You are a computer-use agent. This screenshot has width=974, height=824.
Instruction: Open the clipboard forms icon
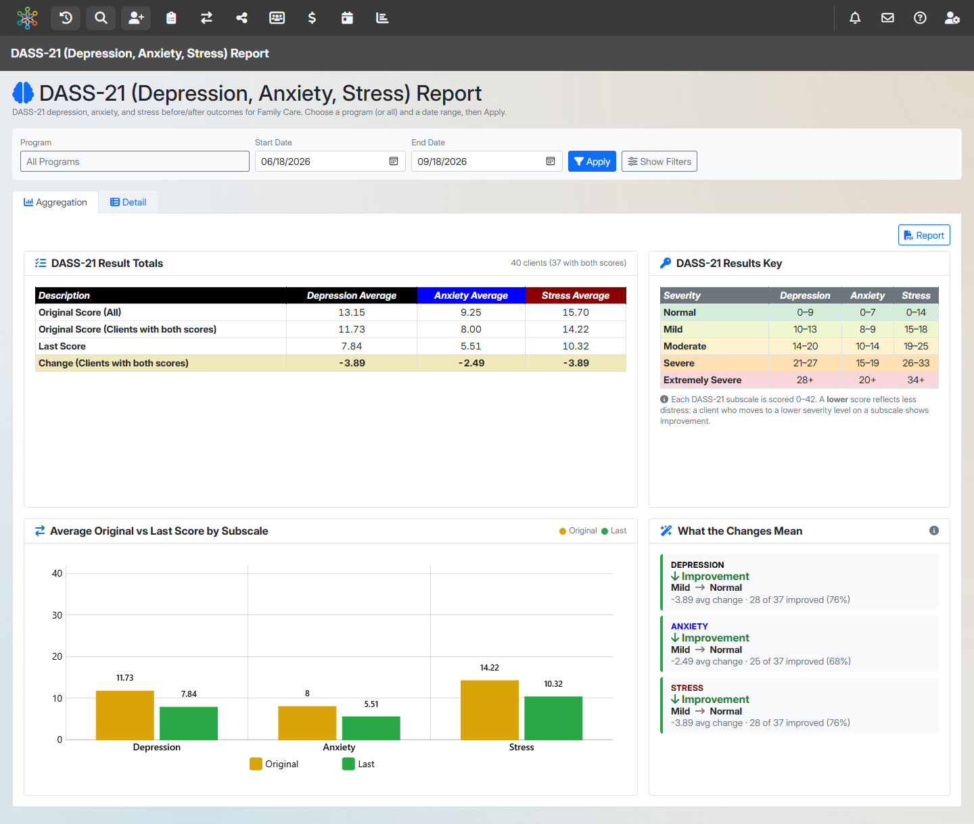coord(171,18)
